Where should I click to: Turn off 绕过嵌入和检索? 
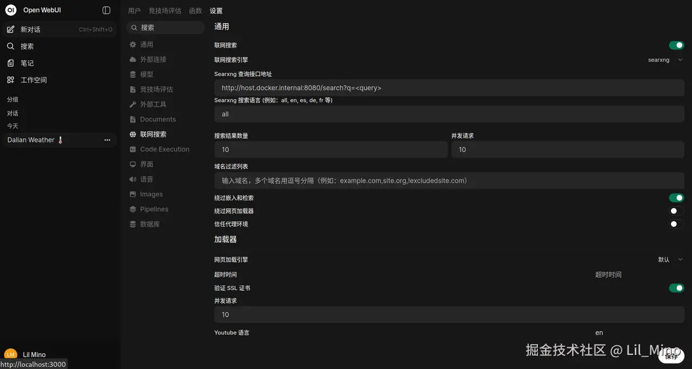[676, 197]
